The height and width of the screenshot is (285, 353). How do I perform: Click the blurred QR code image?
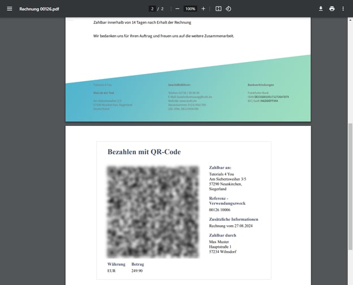click(x=153, y=212)
